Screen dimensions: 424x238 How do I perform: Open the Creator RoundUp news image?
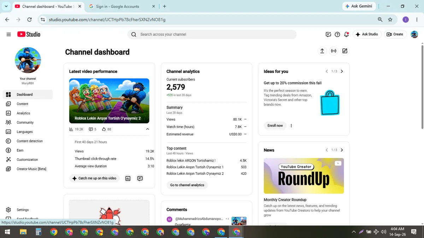tap(304, 176)
